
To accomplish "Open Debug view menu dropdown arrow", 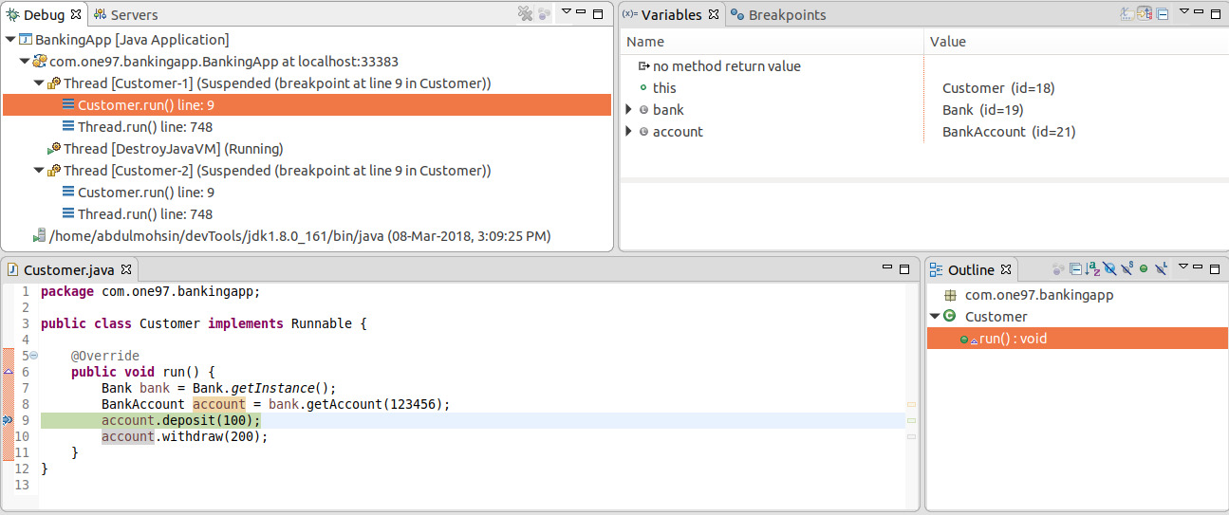I will pos(566,12).
